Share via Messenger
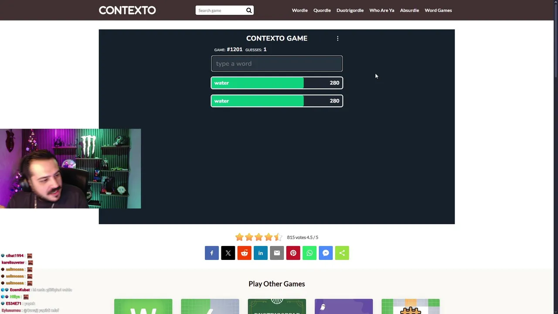558x314 pixels. pos(326,253)
